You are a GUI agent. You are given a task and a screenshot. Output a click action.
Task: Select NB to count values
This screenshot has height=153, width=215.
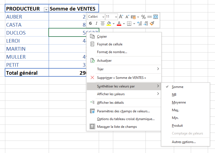(x=174, y=95)
